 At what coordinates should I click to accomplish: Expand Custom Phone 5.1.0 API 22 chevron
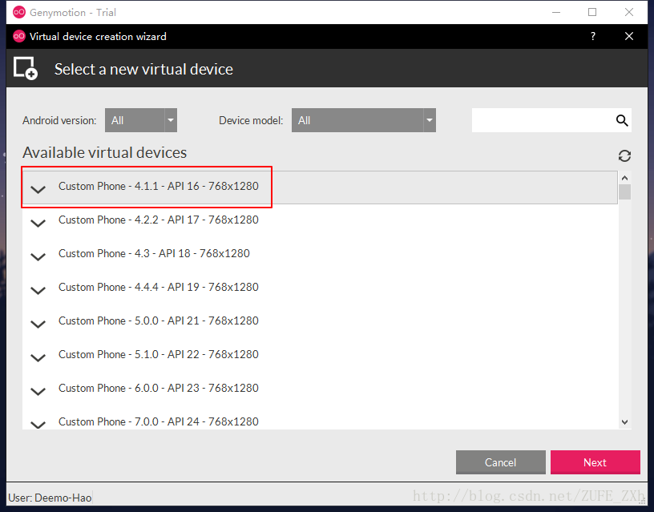(38, 358)
